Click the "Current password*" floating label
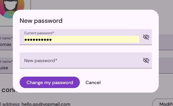Viewport: 173px width, 106px height. 39,33
